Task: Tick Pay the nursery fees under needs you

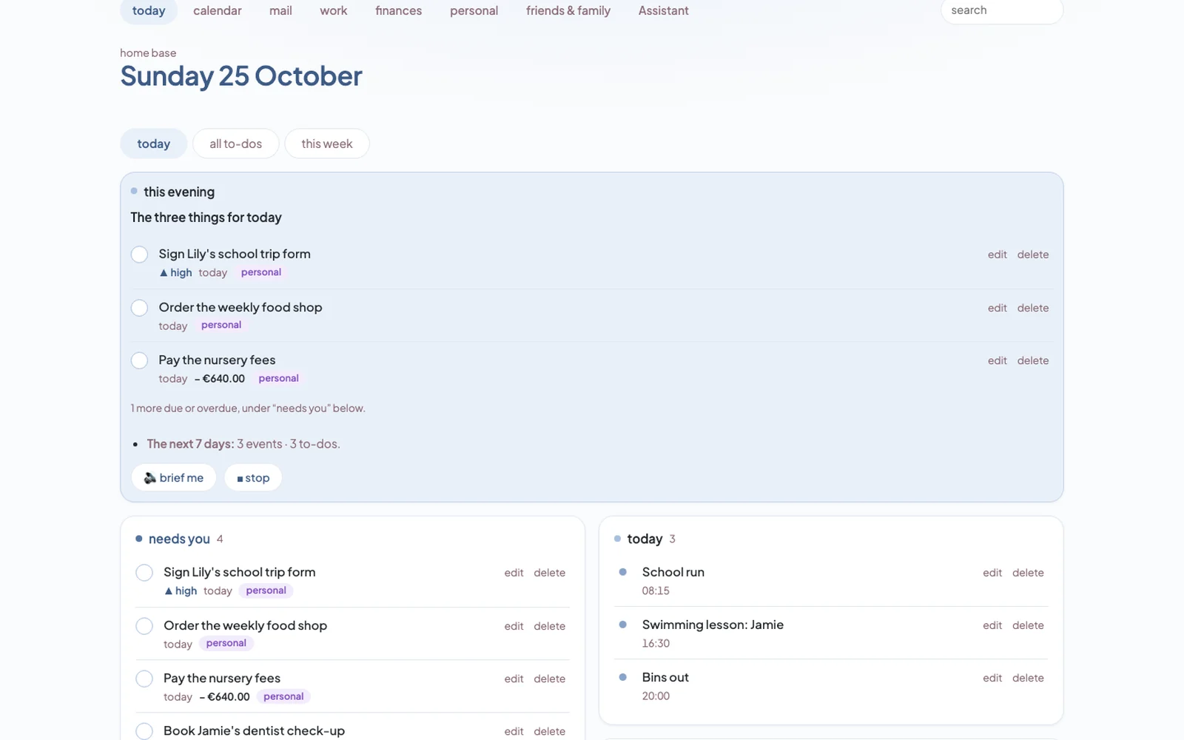Action: click(x=144, y=679)
